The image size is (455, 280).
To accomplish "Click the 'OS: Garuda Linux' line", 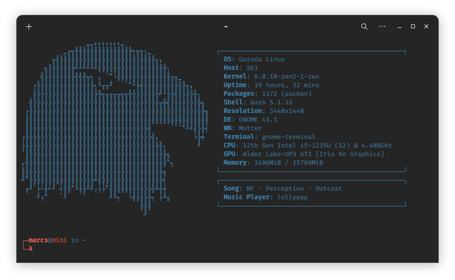I will (x=254, y=59).
